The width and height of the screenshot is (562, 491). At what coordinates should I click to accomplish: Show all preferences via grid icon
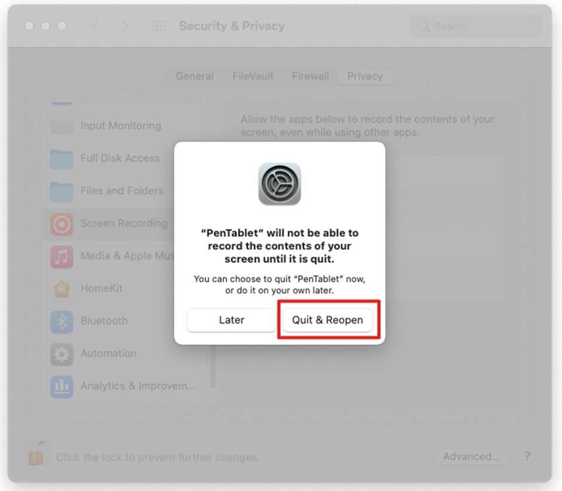pos(159,26)
